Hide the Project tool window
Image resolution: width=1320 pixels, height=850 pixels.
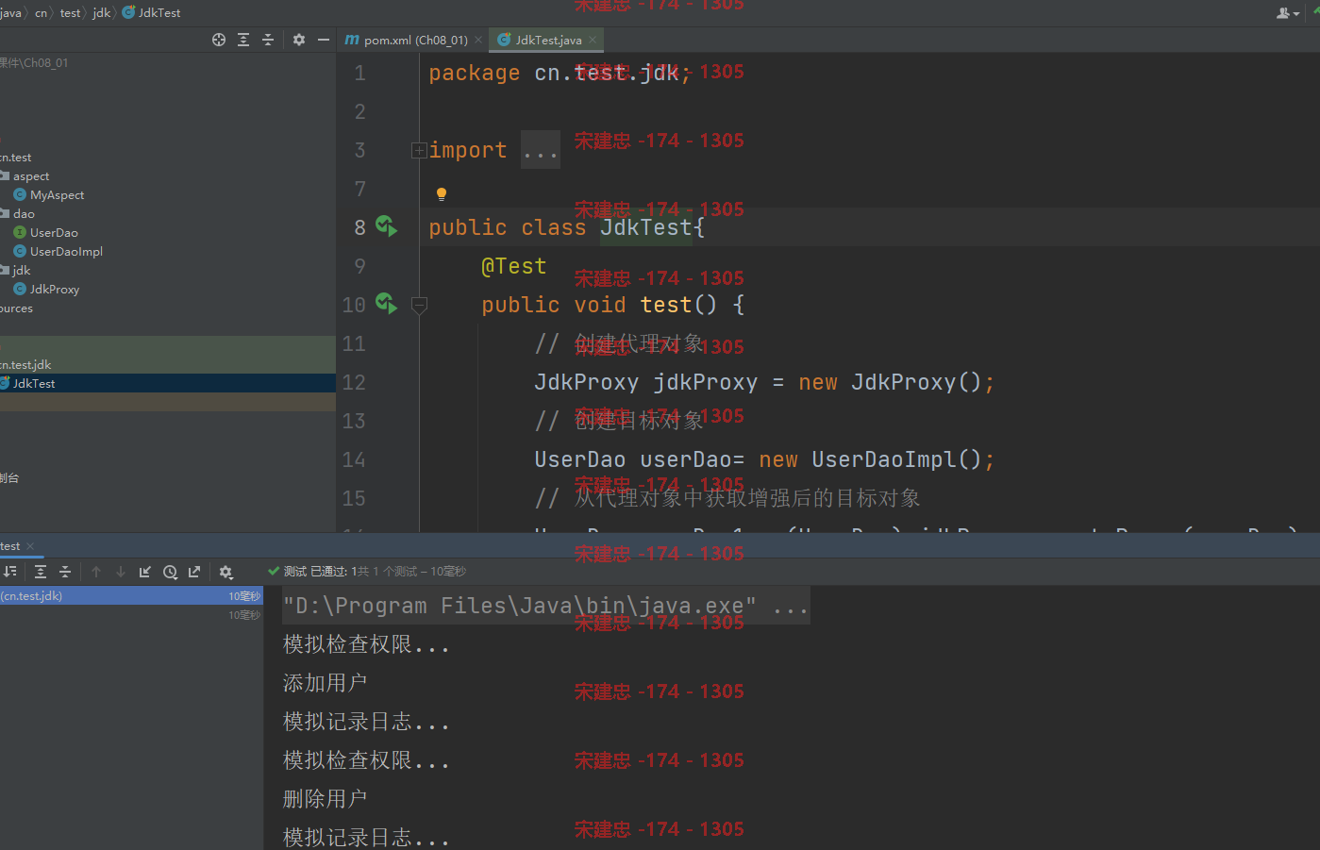pos(324,40)
